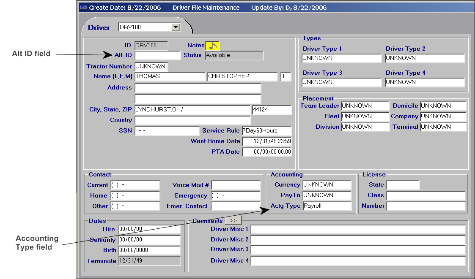
Task: Click the Comments >> button
Action: tap(233, 220)
